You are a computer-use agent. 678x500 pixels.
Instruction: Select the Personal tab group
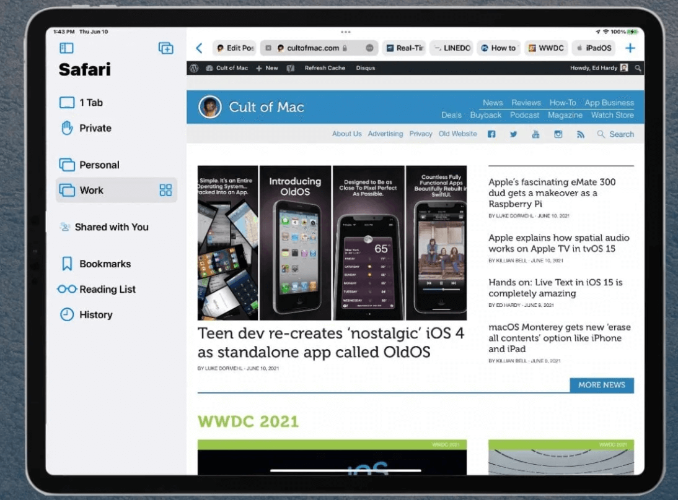tap(117, 165)
